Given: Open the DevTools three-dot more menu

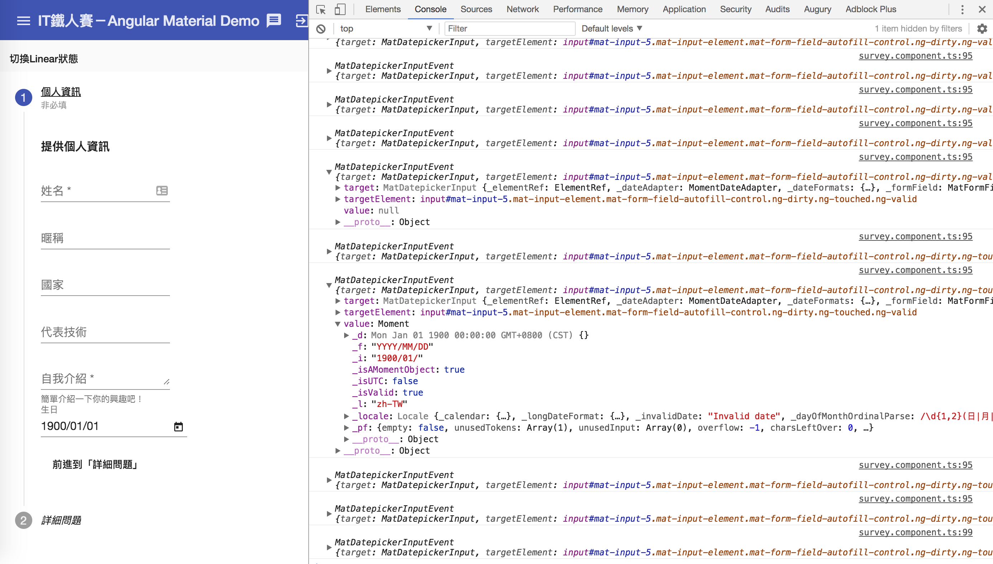Looking at the screenshot, I should click(963, 9).
